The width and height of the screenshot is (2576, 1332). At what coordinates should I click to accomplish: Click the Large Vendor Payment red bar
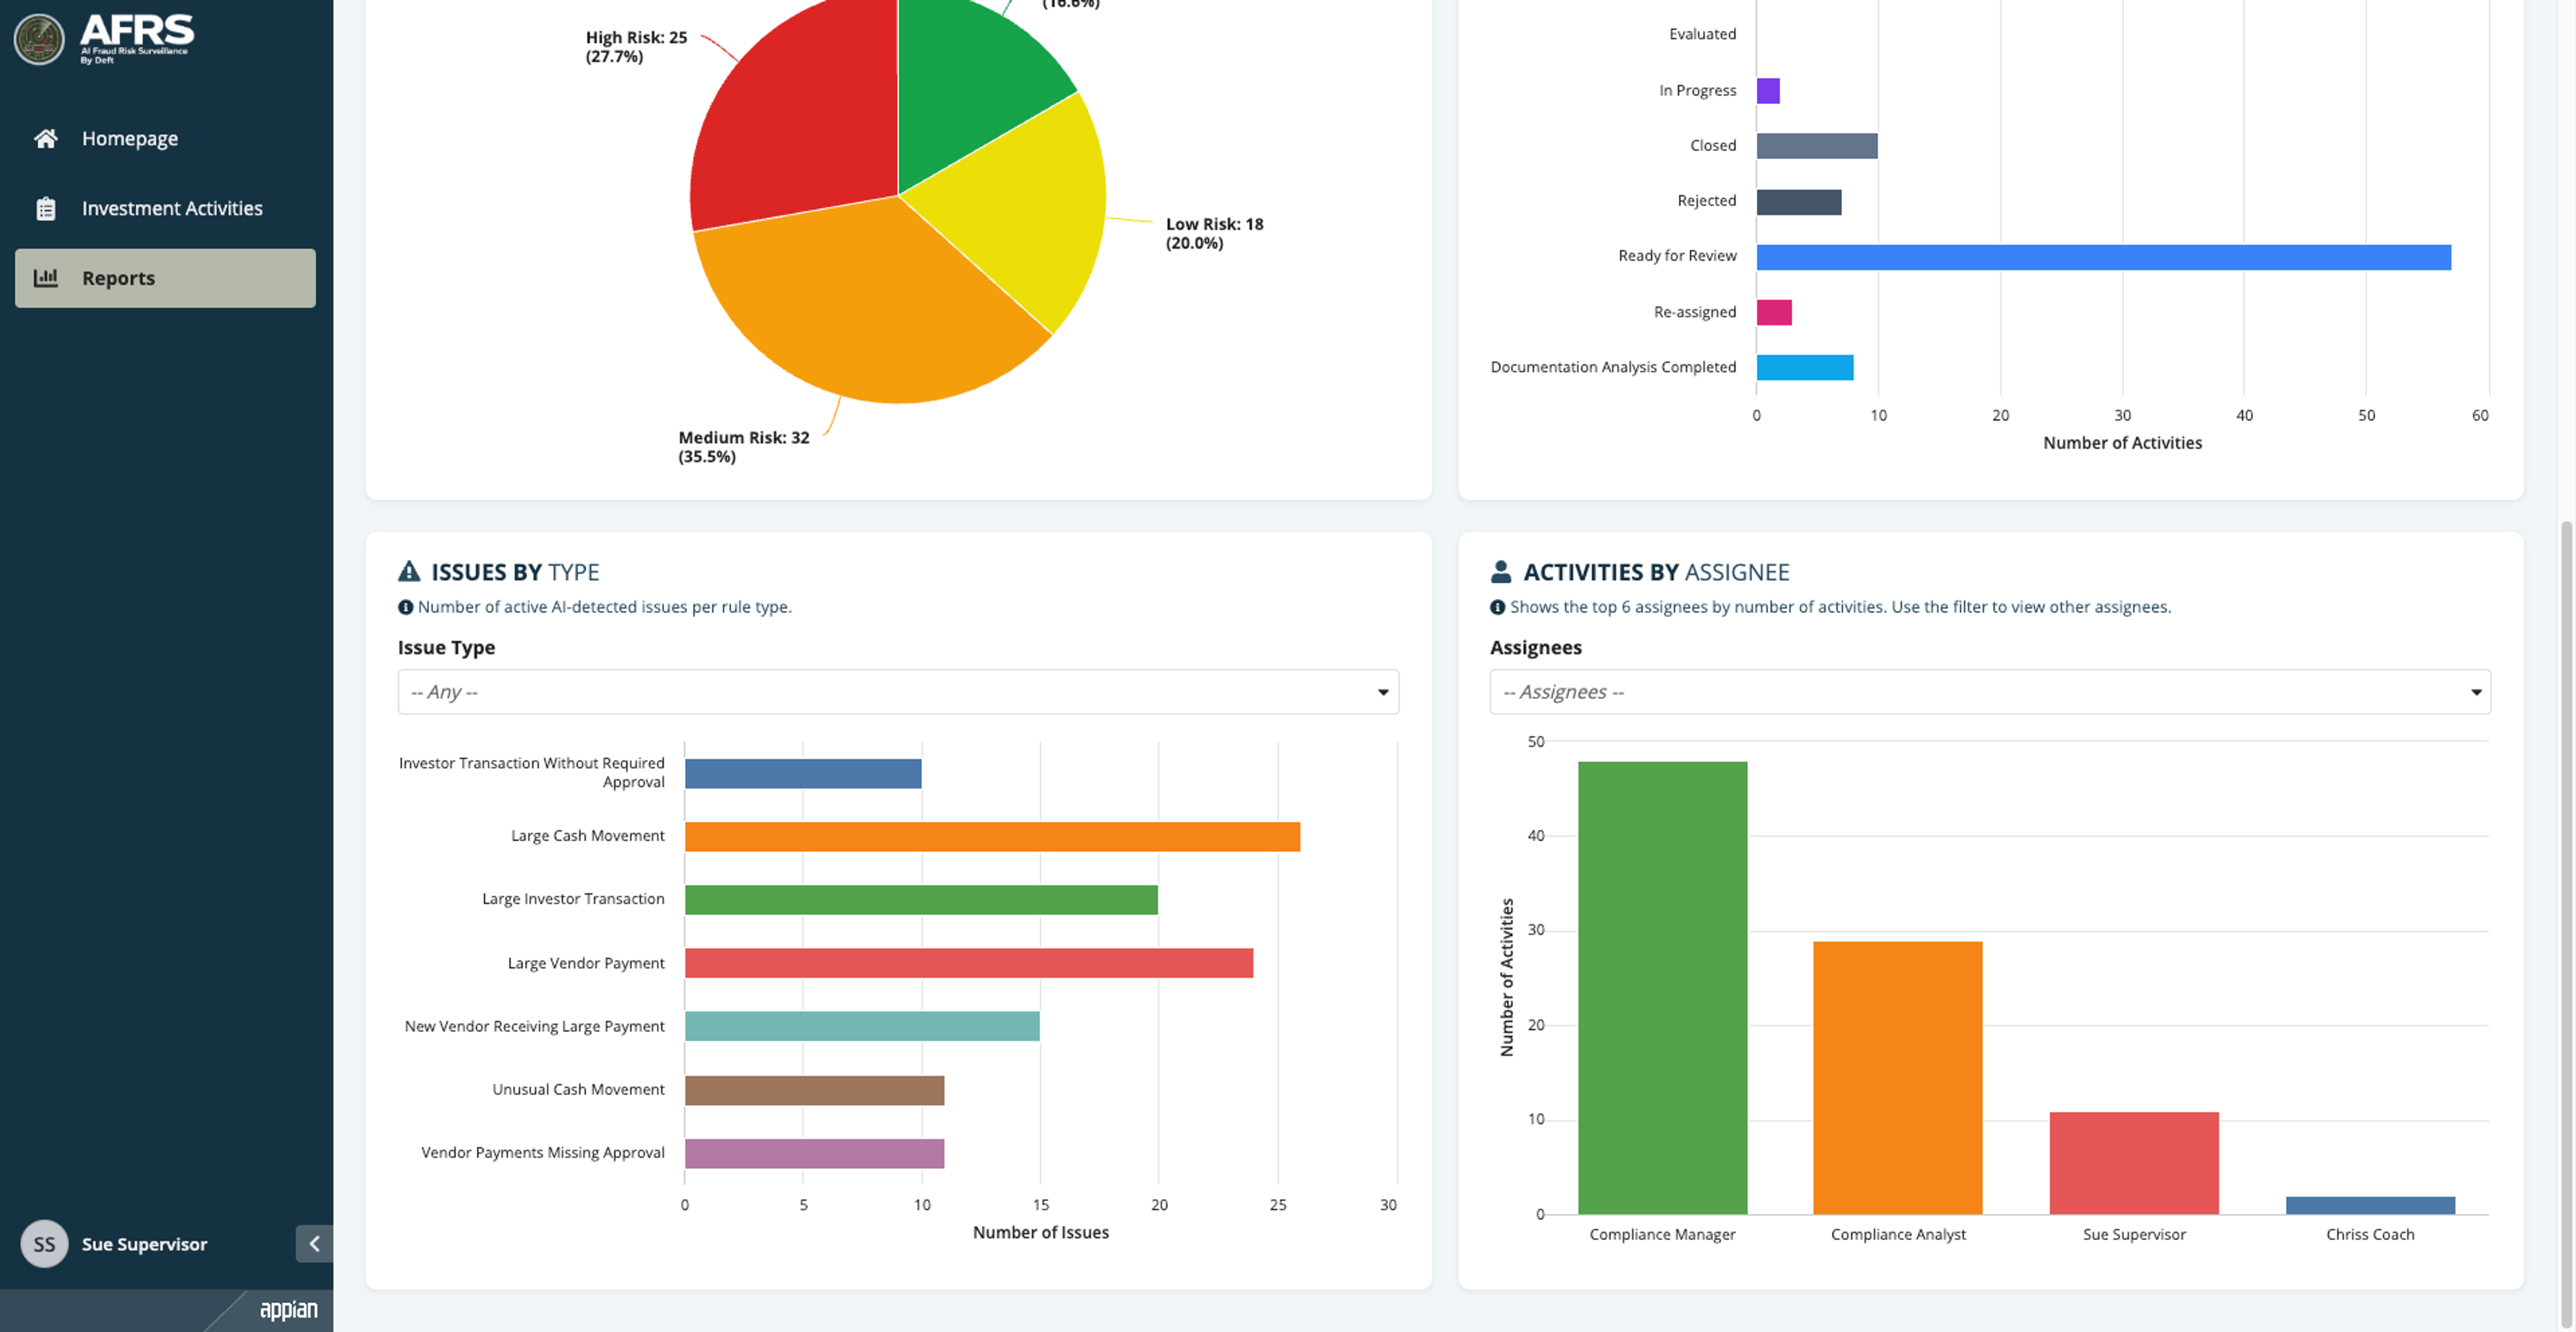tap(969, 963)
